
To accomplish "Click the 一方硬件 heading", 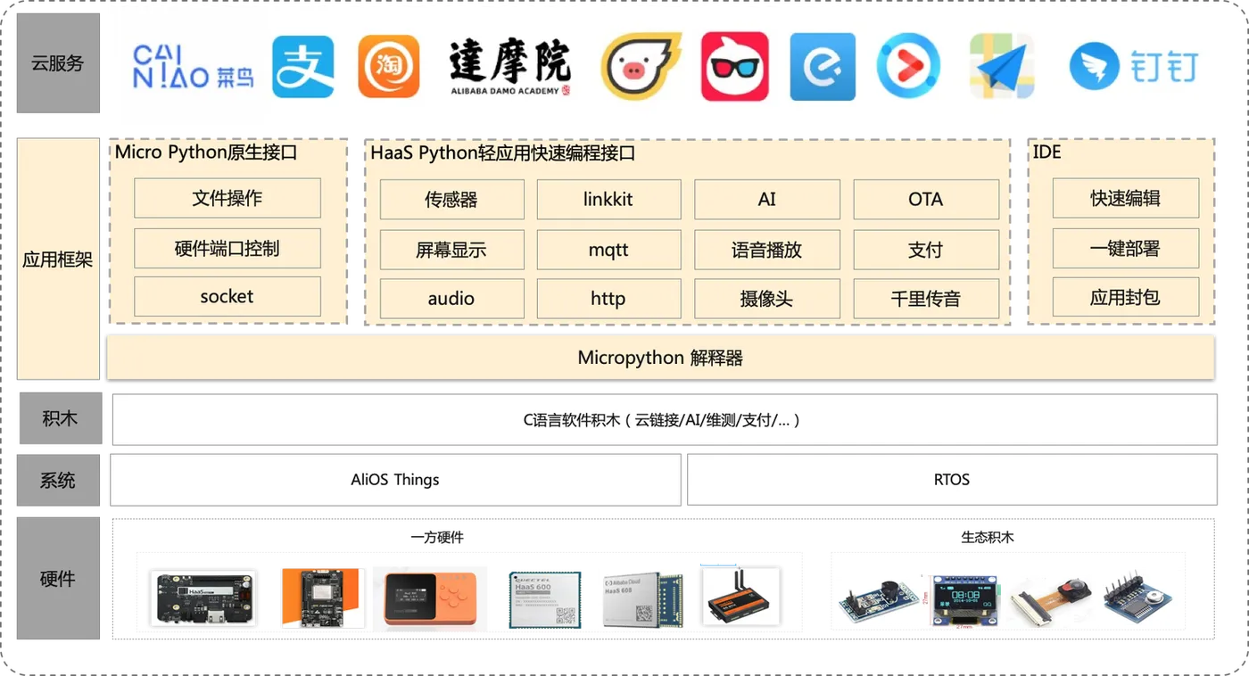I will (437, 537).
